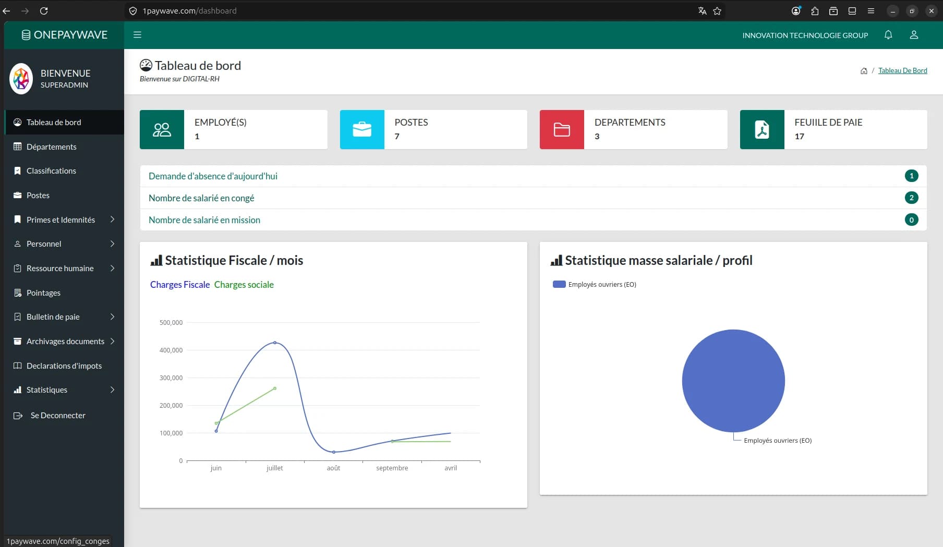
Task: Click the FEUIILE DE PAIE value 17
Action: click(799, 137)
